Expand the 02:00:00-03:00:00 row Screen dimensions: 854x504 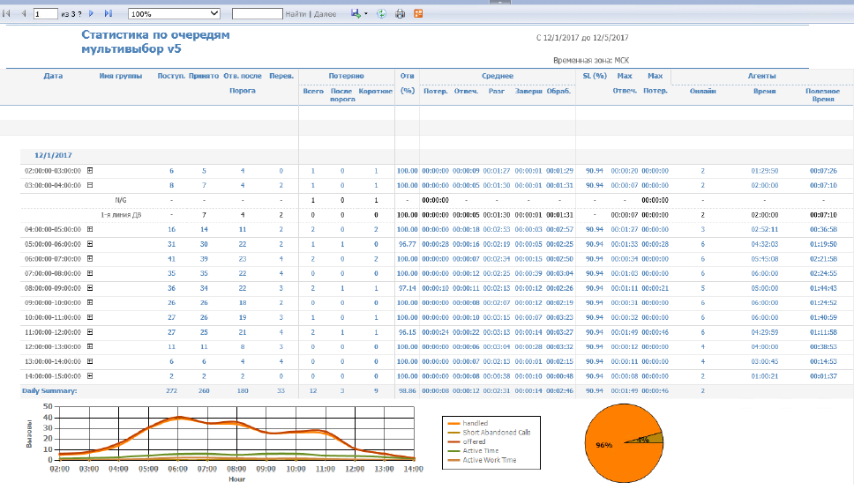[x=90, y=170]
